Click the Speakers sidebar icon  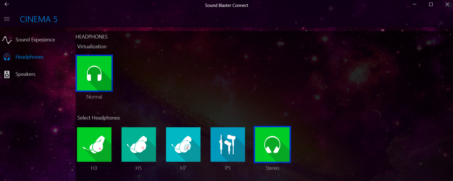tap(7, 74)
